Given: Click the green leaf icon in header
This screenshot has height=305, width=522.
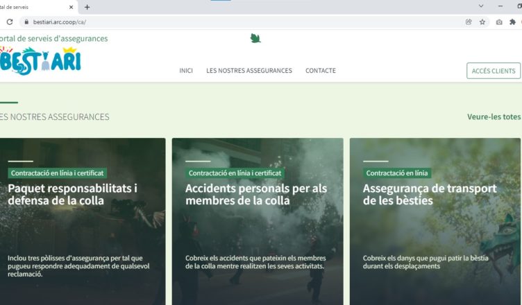Looking at the screenshot, I should [255, 38].
